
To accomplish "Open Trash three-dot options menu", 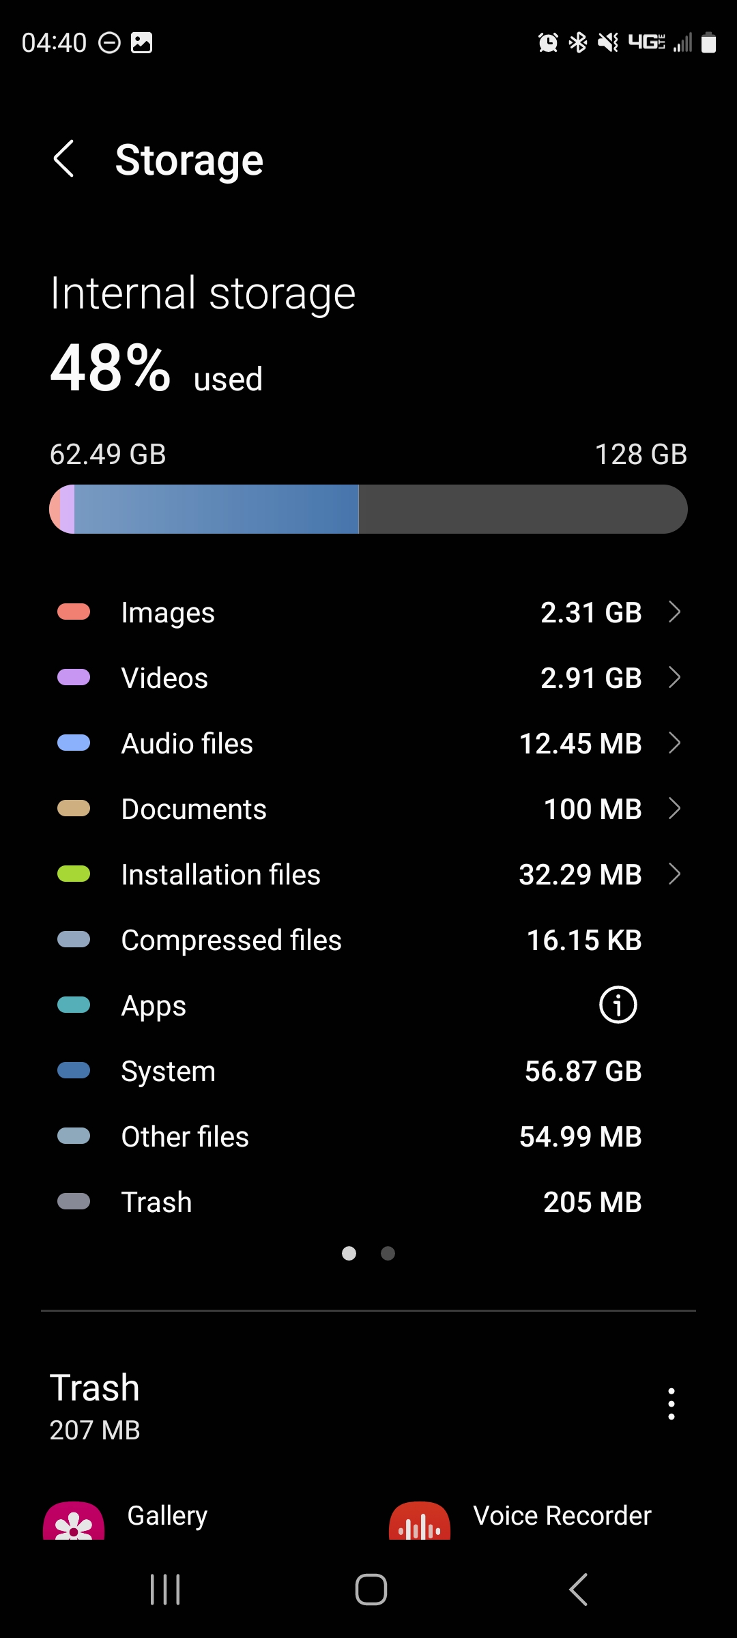I will [671, 1404].
